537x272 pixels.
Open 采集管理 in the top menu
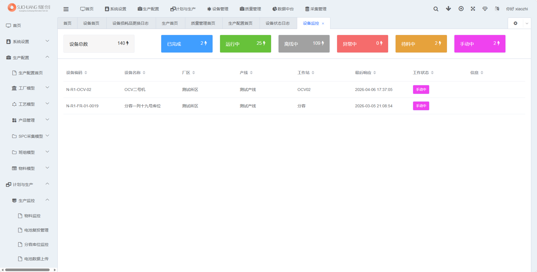pos(316,9)
